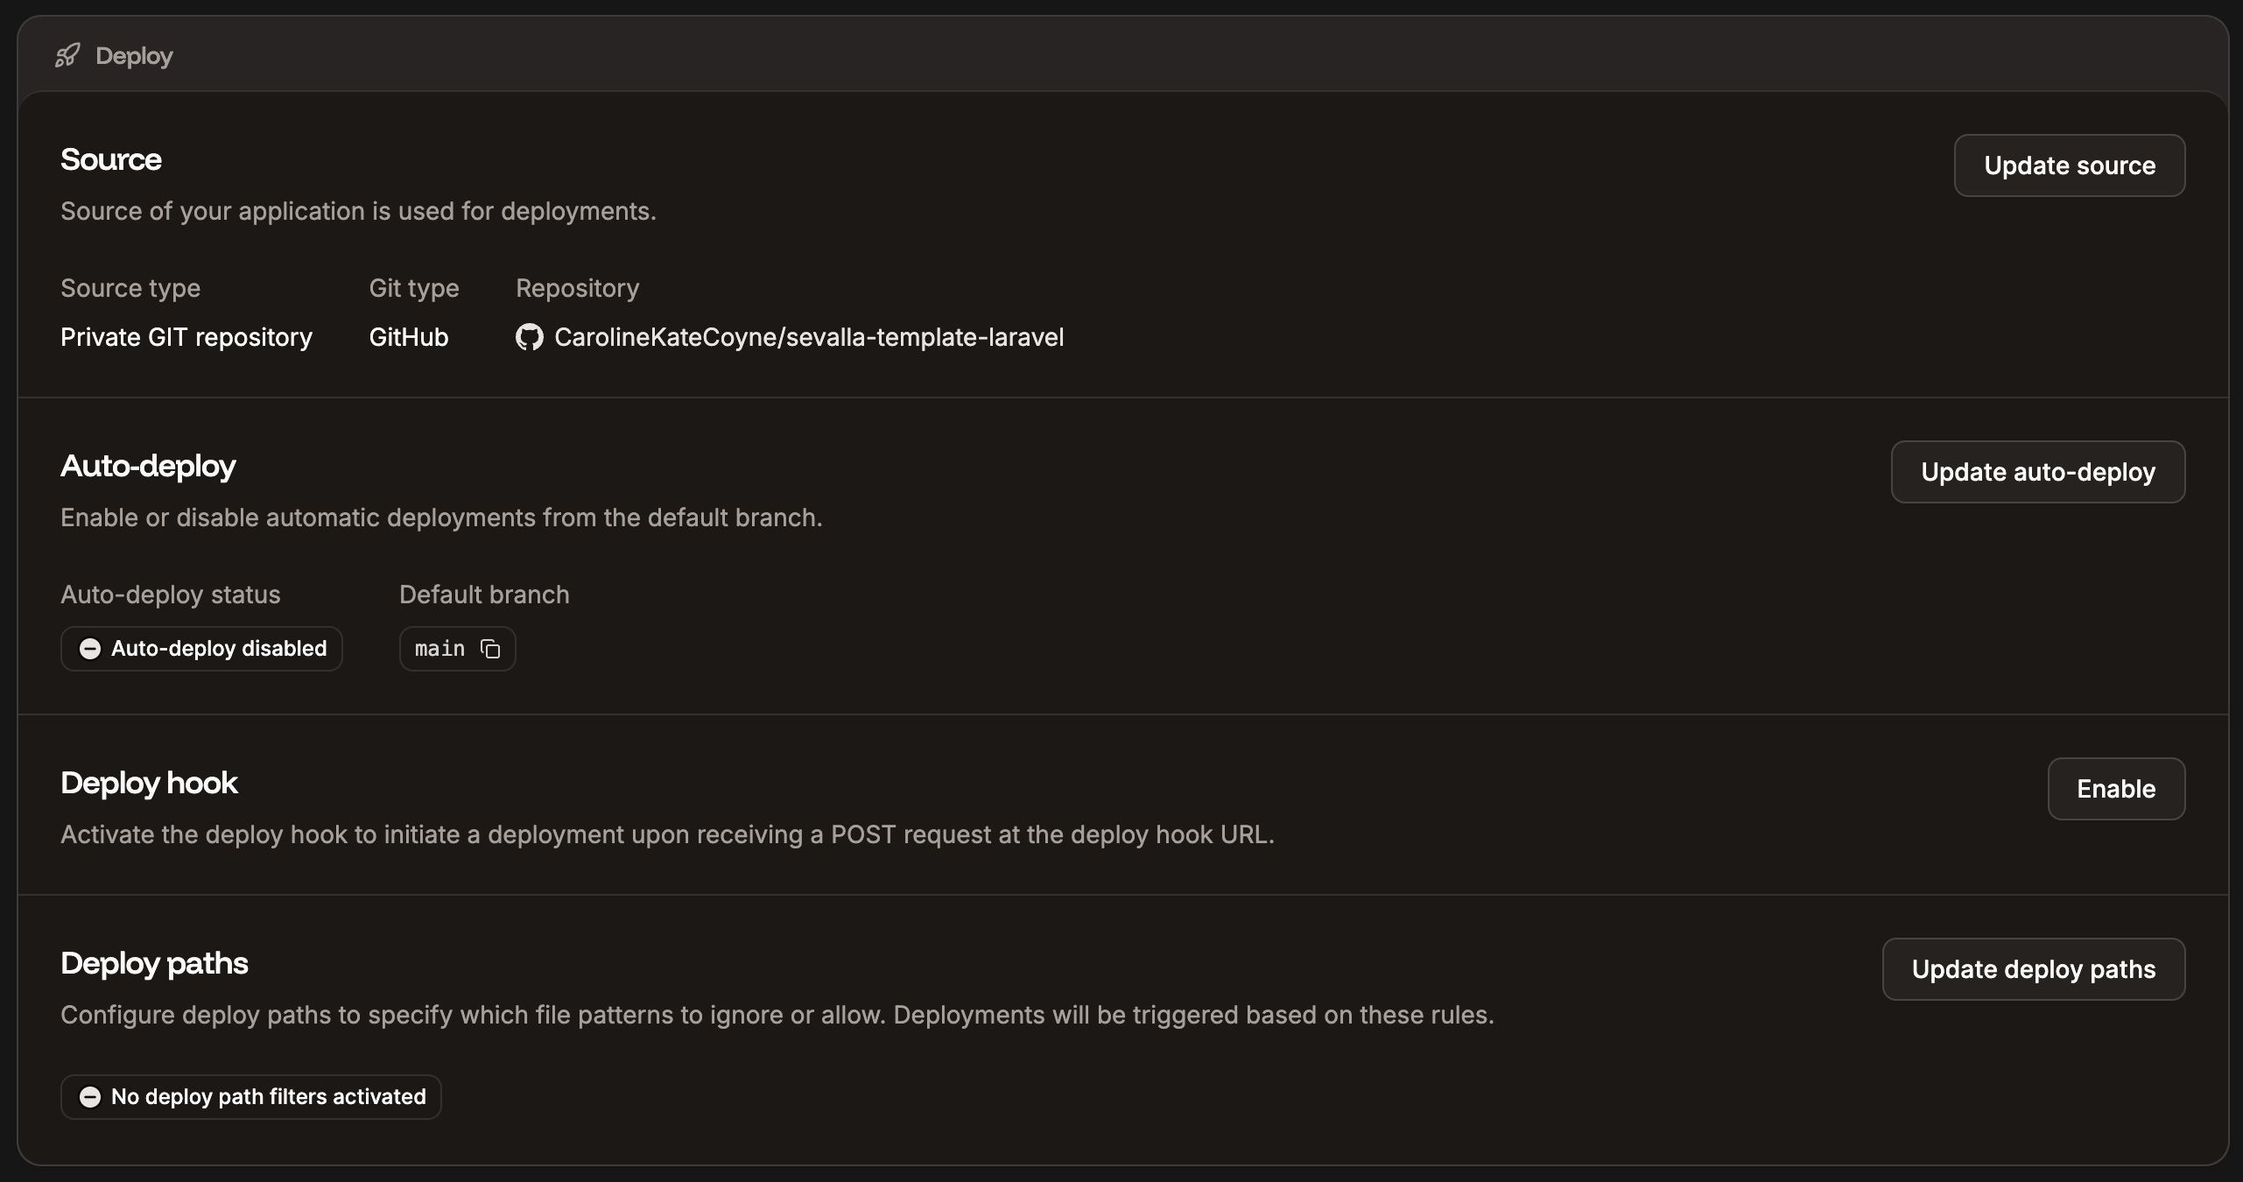This screenshot has height=1182, width=2243.
Task: Select the main branch chip
Action: coord(457,649)
